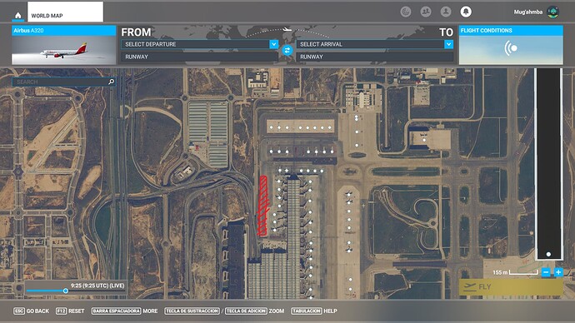
Task: Open the departure Runway field
Action: [x=200, y=57]
